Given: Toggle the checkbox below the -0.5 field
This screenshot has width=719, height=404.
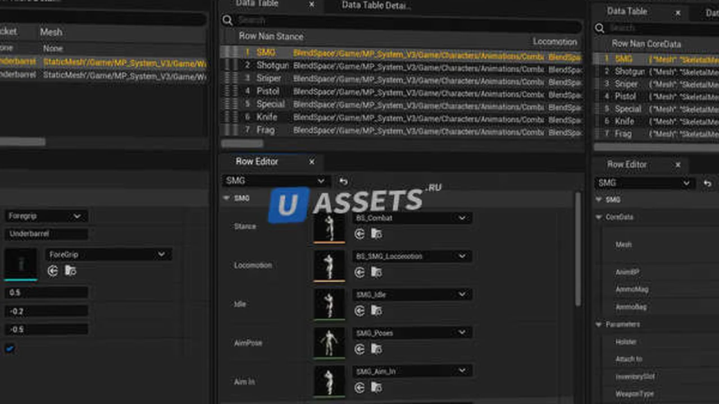Looking at the screenshot, I should pos(10,348).
